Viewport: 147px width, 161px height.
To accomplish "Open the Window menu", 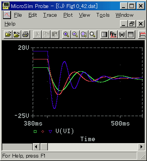I will click(125, 15).
